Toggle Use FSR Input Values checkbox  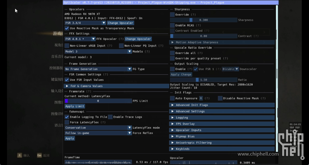[x=67, y=80]
